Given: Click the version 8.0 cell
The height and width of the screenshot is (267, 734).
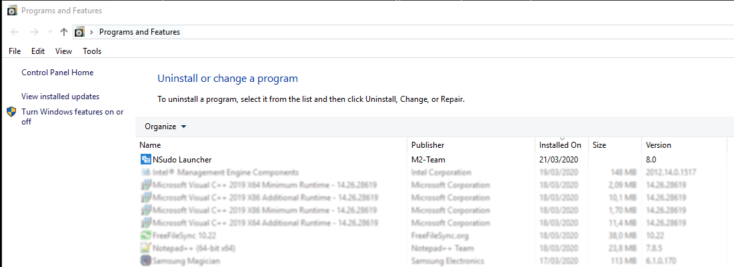Looking at the screenshot, I should pos(651,159).
